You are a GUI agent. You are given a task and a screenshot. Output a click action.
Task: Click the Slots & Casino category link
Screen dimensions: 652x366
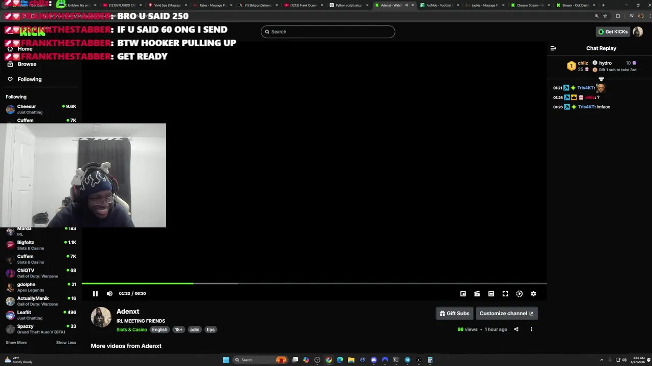[x=131, y=329]
